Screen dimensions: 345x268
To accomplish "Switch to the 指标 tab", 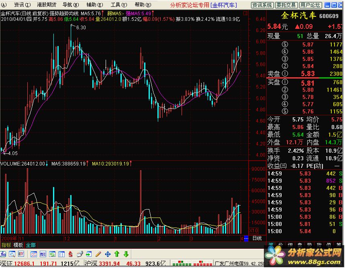I will tap(6, 245).
